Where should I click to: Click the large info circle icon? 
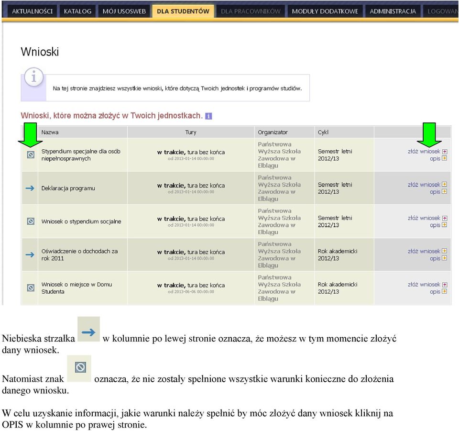point(33,77)
